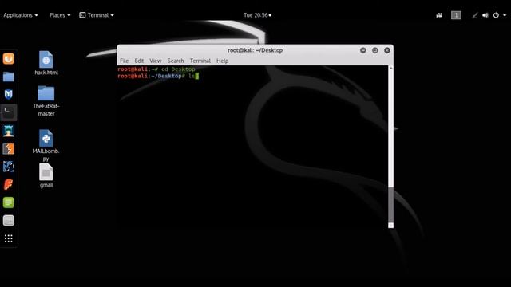Click the screen recorder camera icon in top bar

[x=439, y=15]
